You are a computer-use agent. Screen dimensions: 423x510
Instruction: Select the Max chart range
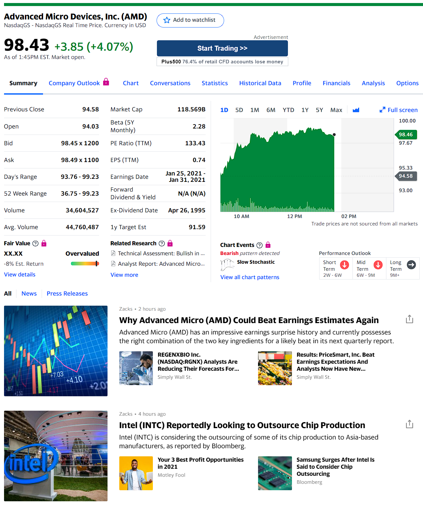336,110
